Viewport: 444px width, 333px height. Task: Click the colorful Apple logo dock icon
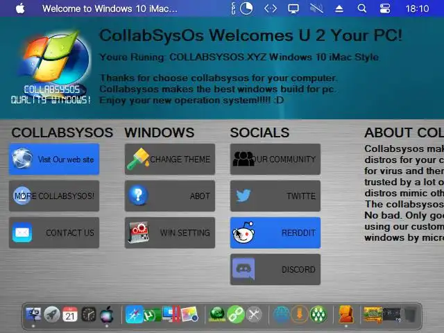107,314
